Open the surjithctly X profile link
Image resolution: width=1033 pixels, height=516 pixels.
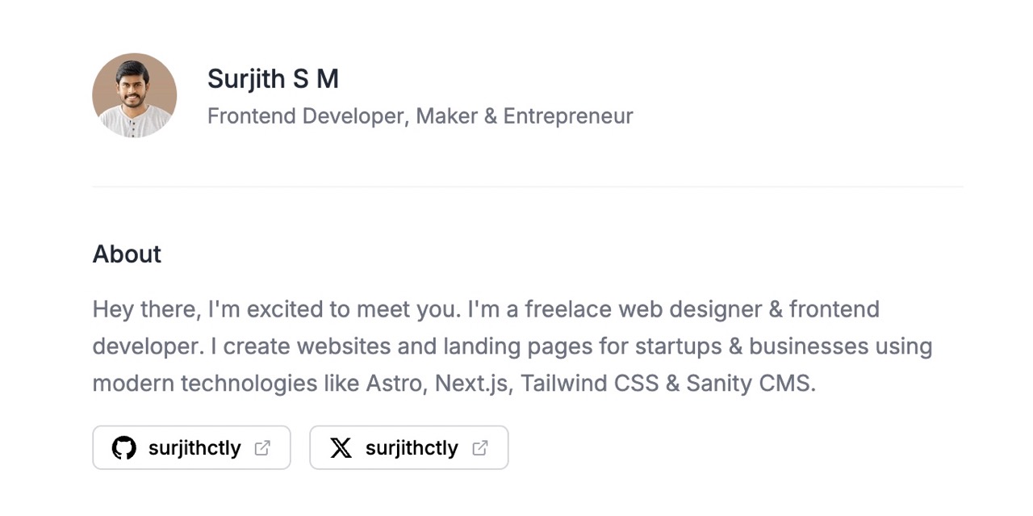tap(408, 447)
